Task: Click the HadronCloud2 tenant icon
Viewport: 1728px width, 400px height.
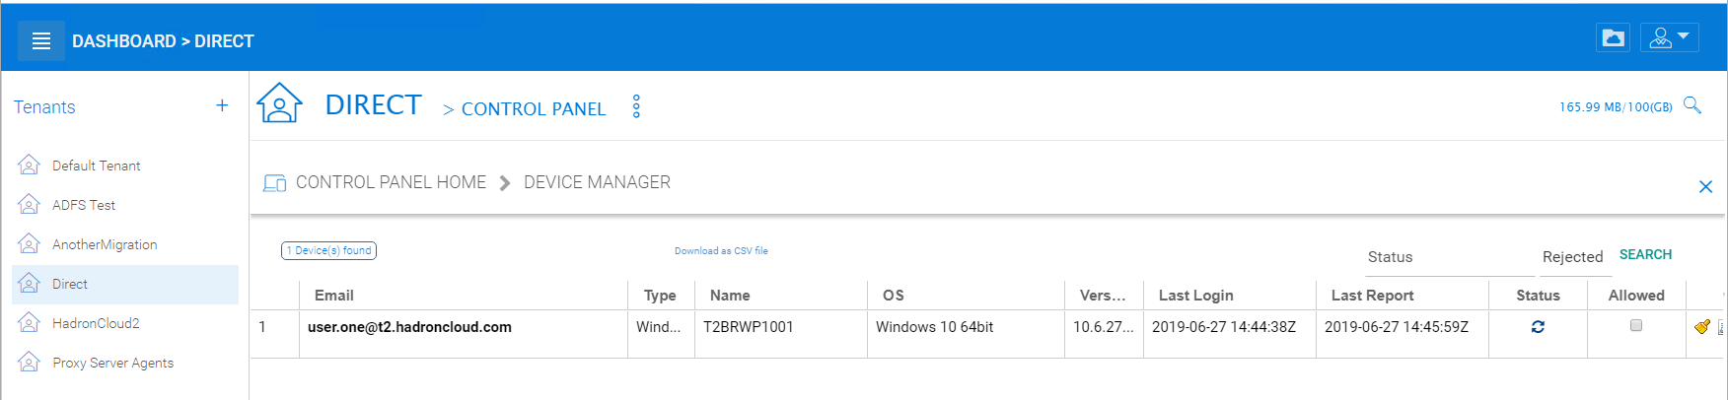Action: pos(29,322)
